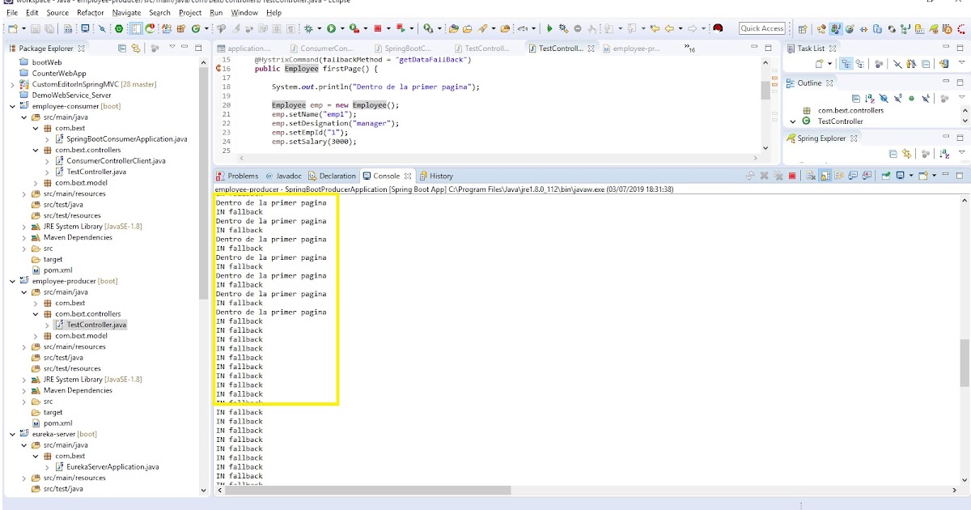Toggle scroll lock in the Console view
Viewport: 971px width, 510px height.
[824, 175]
